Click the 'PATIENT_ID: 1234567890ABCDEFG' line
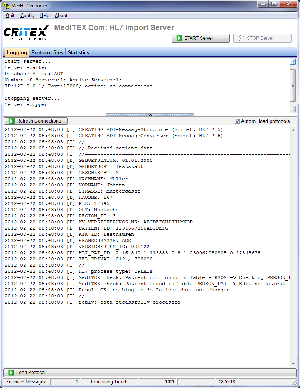Viewport: 300px width, 388px height. coord(86,228)
